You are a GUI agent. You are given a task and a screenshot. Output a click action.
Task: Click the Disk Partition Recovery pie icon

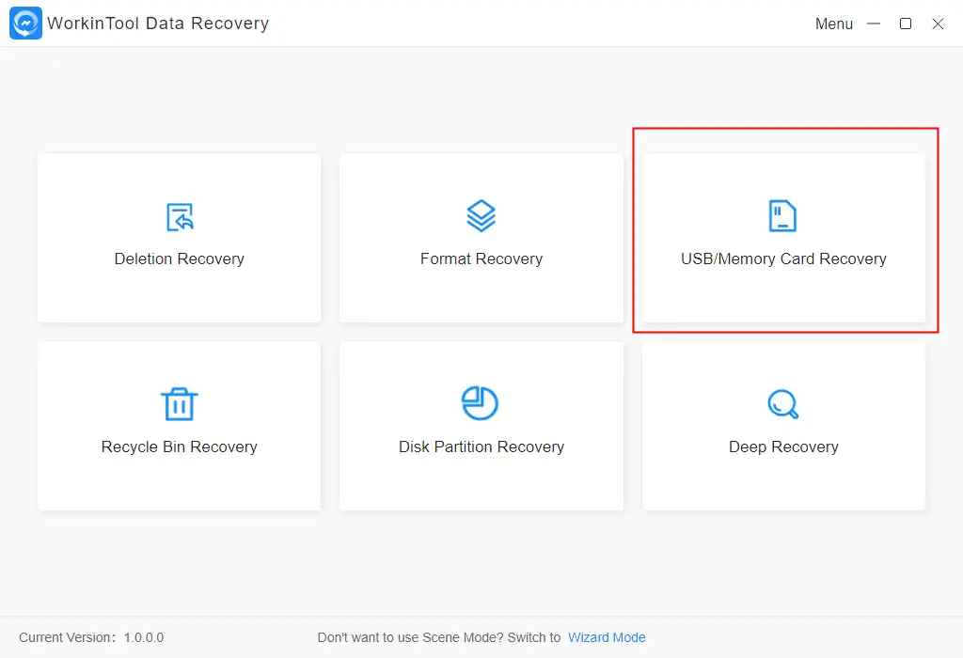480,403
